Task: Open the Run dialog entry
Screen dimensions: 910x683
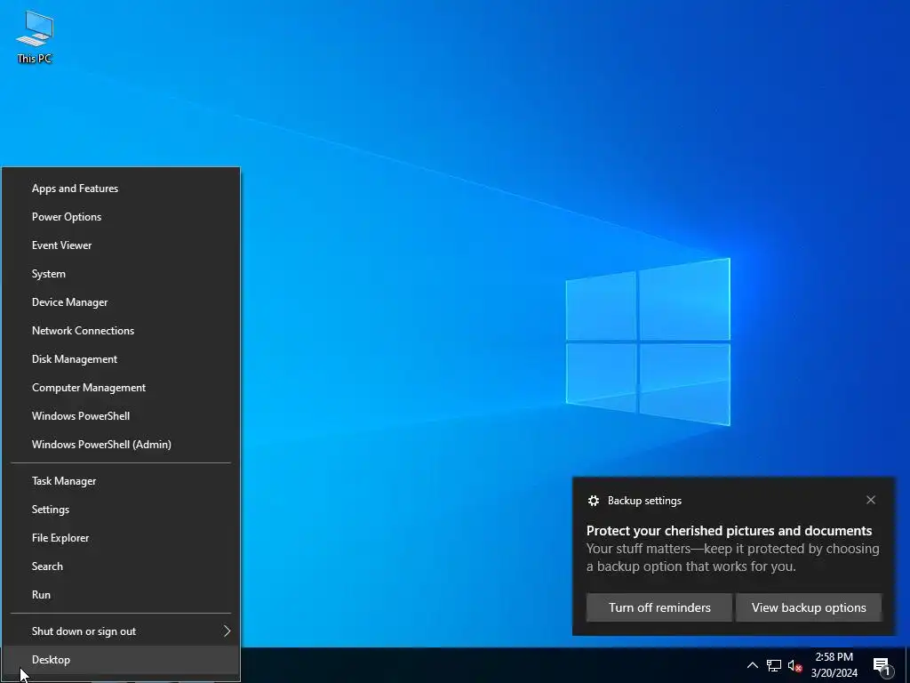Action: 121,595
